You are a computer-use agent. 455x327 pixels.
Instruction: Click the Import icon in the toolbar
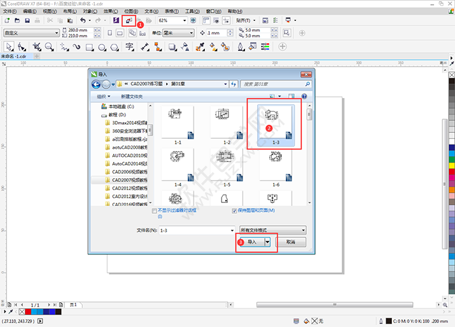click(x=128, y=21)
